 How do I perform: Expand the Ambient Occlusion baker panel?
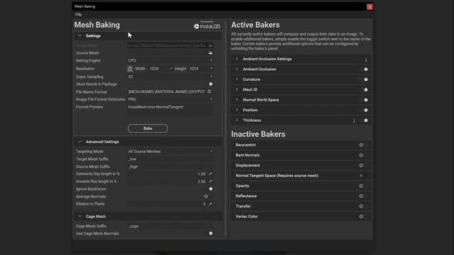(x=236, y=69)
